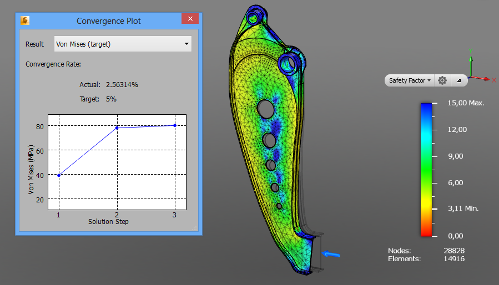
Task: Click the Nodes count label
Action: 400,251
